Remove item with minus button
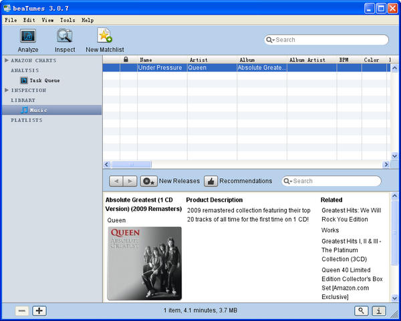The height and width of the screenshot is (321, 401). 22,310
